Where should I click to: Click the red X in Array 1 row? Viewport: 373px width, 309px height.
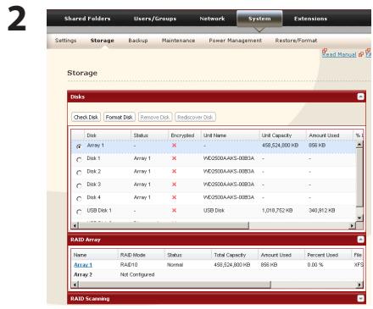(x=174, y=146)
